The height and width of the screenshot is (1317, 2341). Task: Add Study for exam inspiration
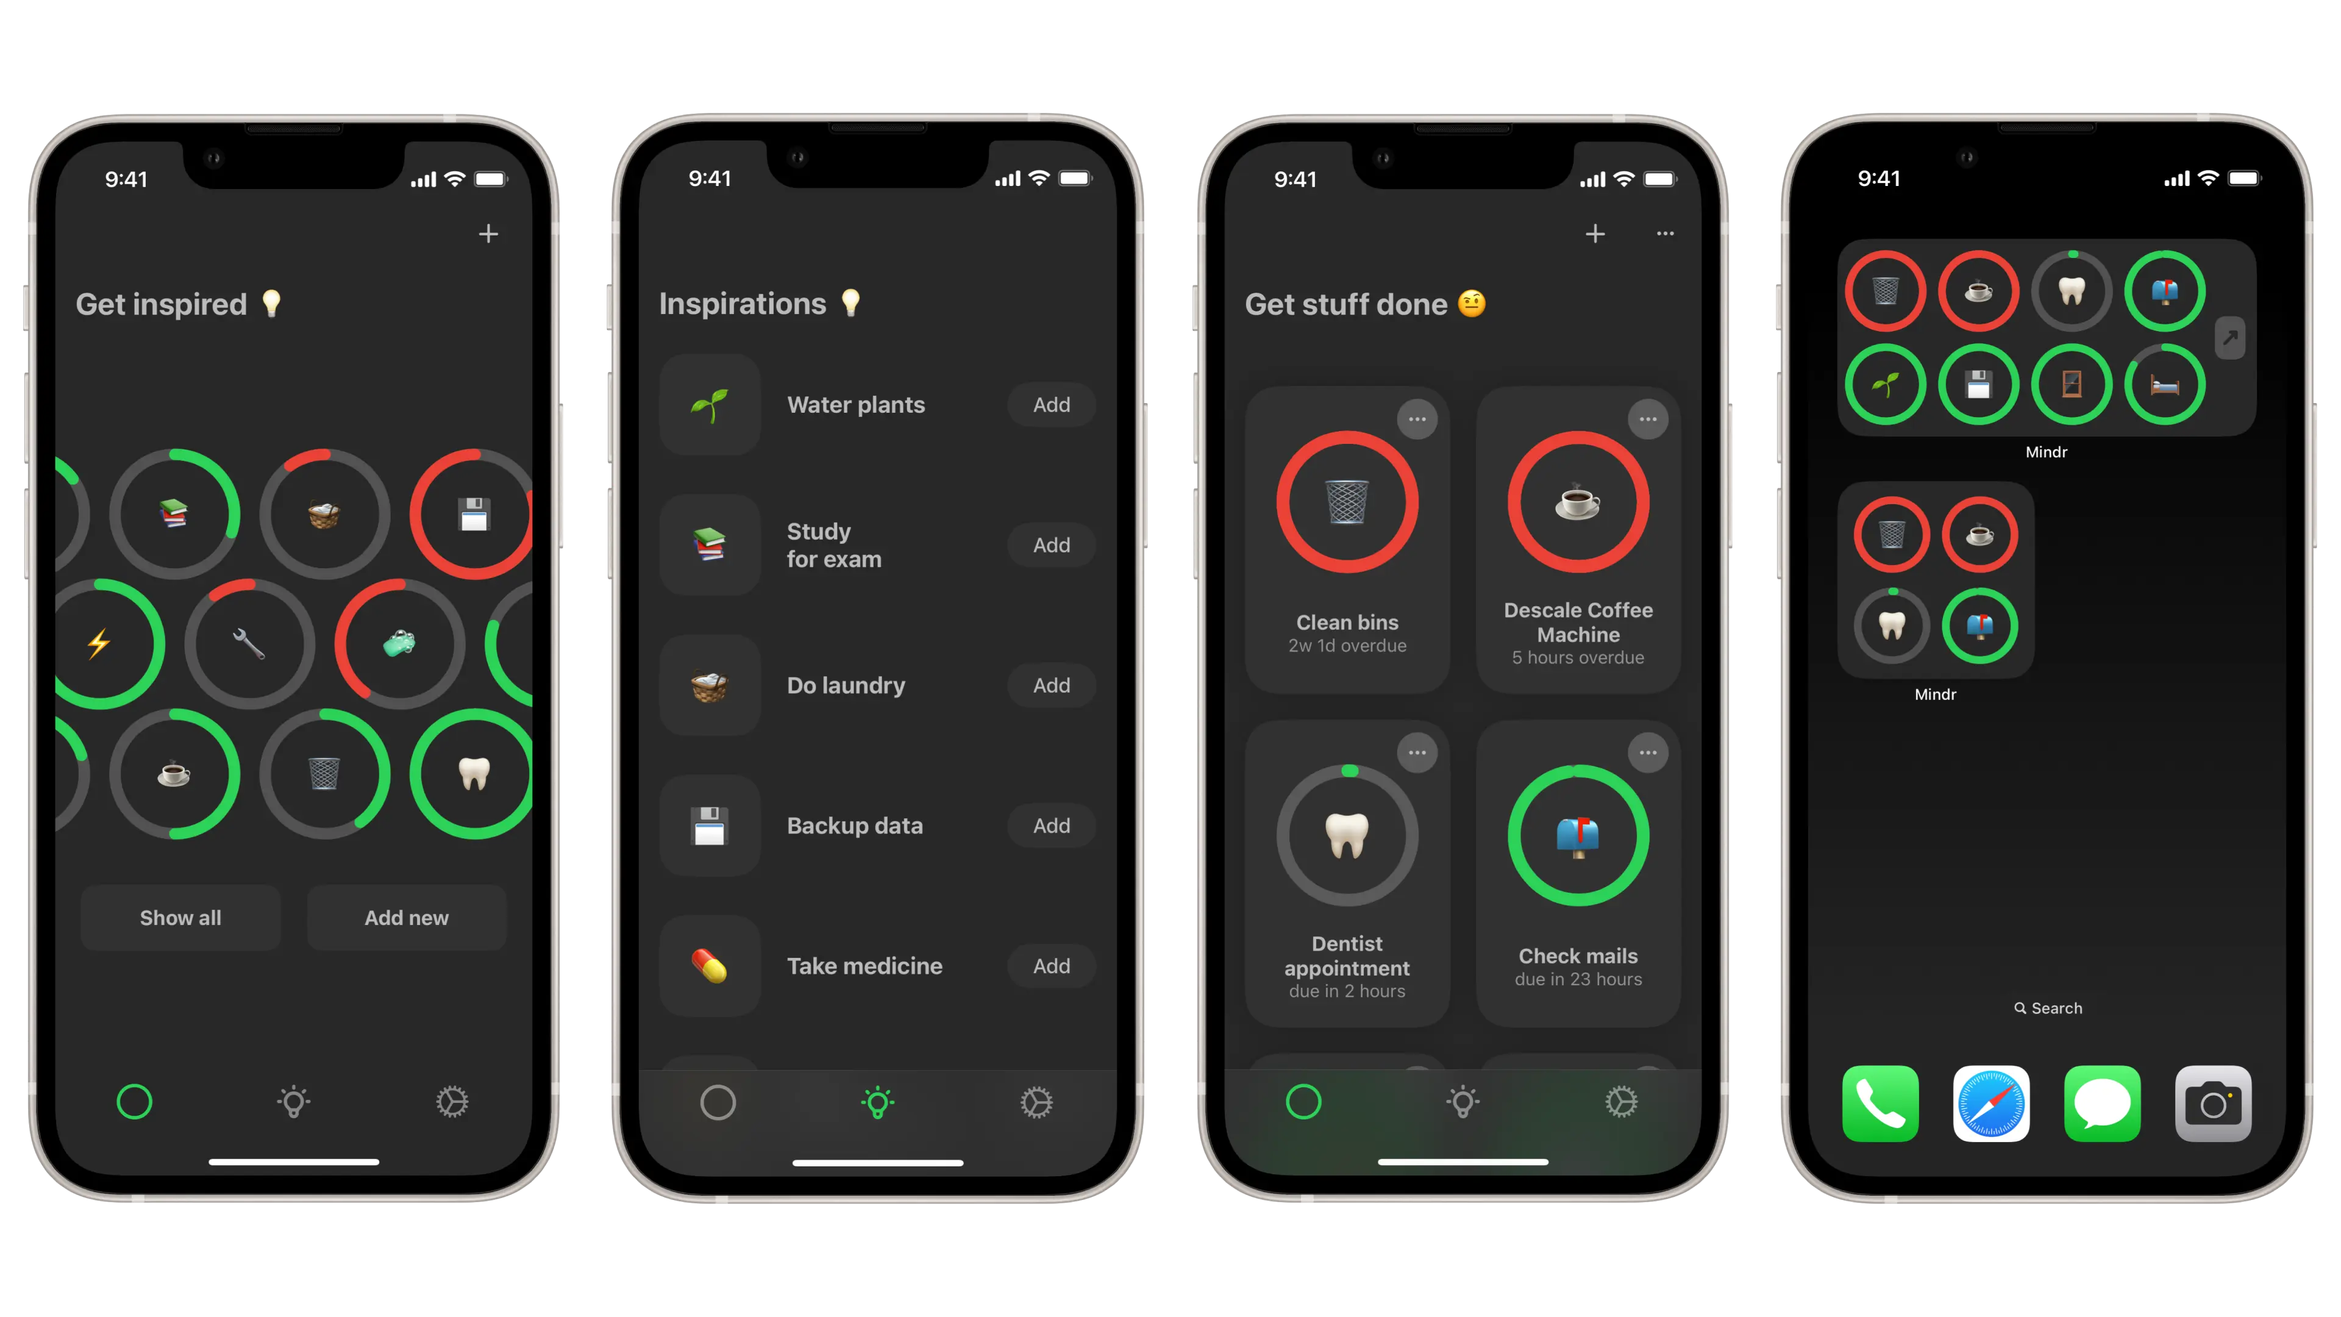(x=1052, y=543)
